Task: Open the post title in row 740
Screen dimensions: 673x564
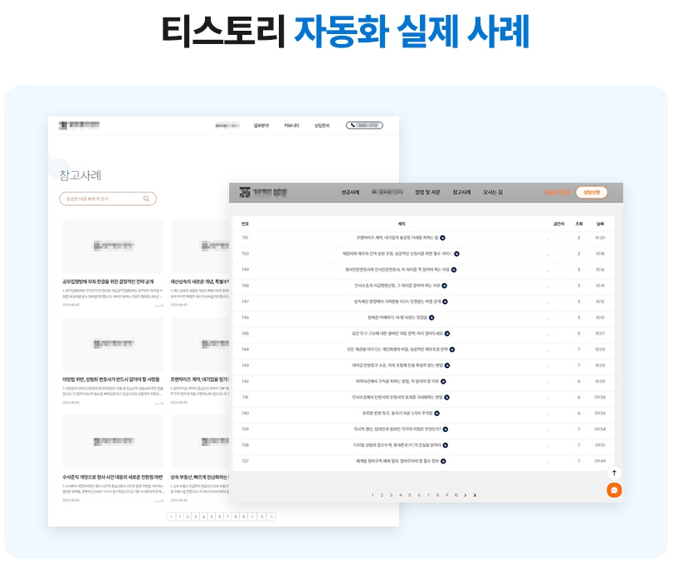Action: click(397, 413)
